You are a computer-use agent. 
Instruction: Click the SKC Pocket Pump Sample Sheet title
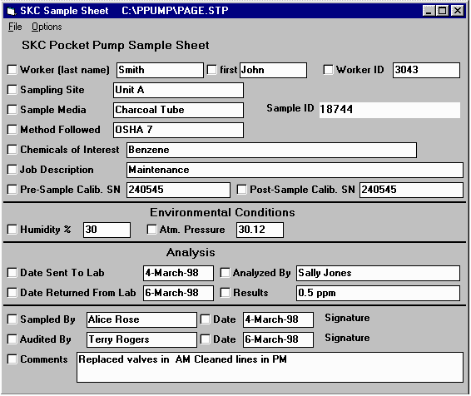point(116,45)
